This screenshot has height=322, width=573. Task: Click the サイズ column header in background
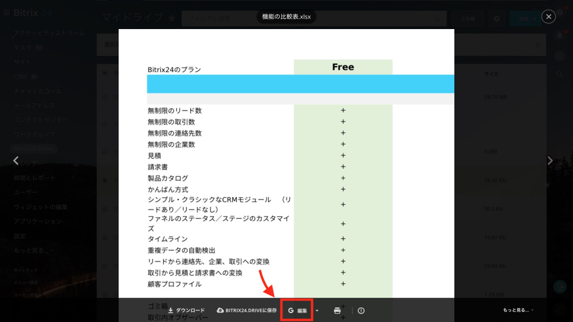pyautogui.click(x=491, y=74)
